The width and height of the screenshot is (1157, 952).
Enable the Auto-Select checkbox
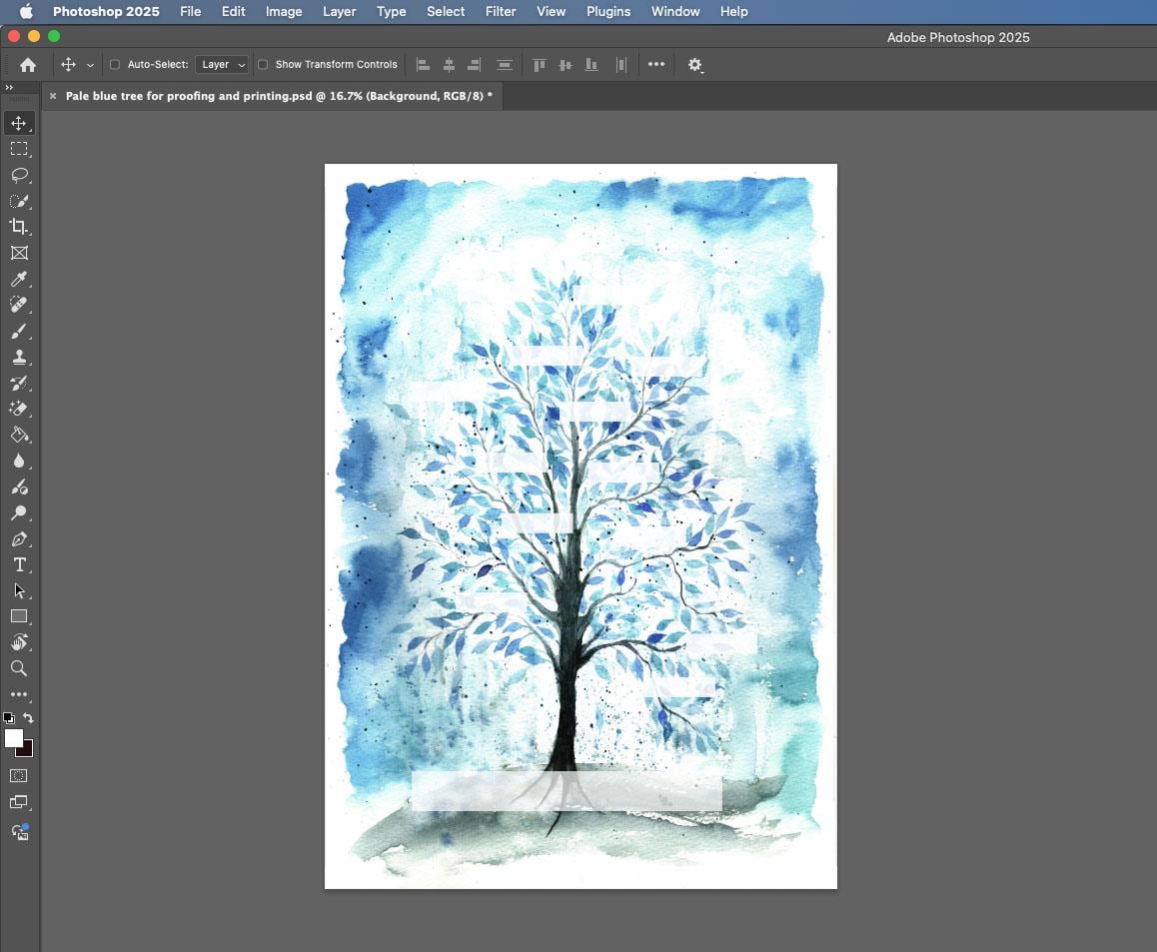click(115, 64)
